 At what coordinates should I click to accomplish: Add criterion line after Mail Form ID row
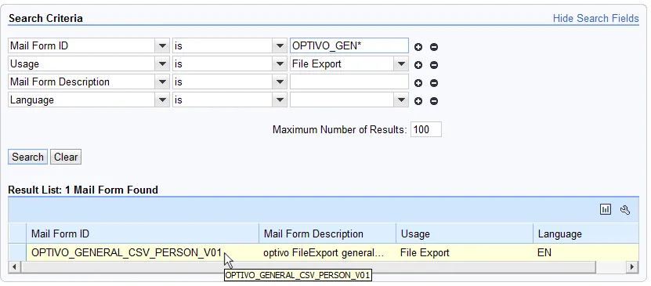coord(418,47)
